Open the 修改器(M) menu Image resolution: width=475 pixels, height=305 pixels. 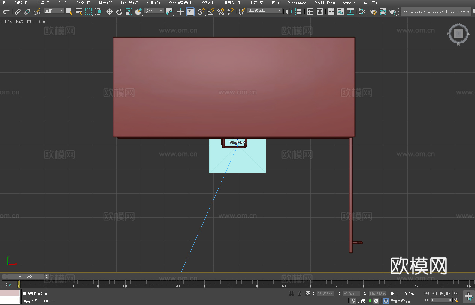pyautogui.click(x=129, y=3)
